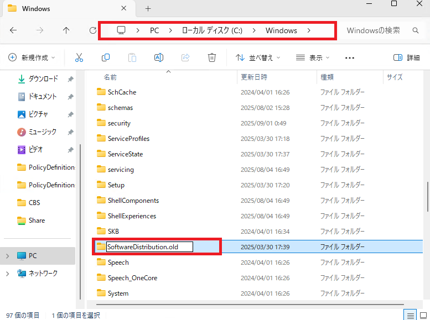
Task: Open the 表示 view dropdown
Action: click(313, 57)
